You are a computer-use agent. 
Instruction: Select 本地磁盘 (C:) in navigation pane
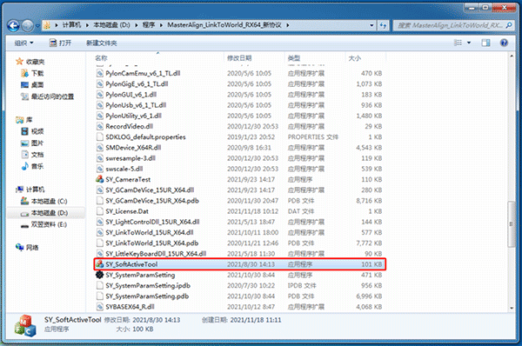[44, 202]
